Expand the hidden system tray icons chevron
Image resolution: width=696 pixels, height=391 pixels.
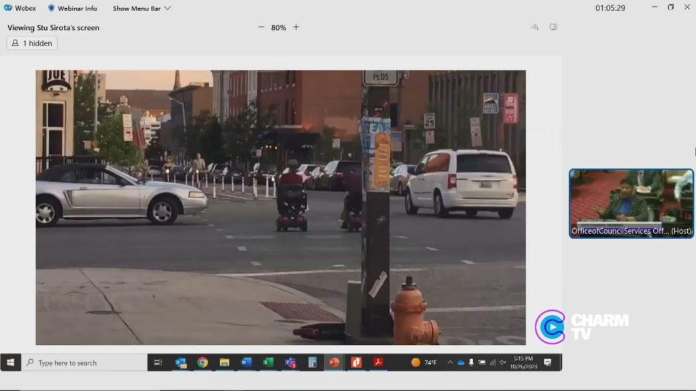(450, 362)
